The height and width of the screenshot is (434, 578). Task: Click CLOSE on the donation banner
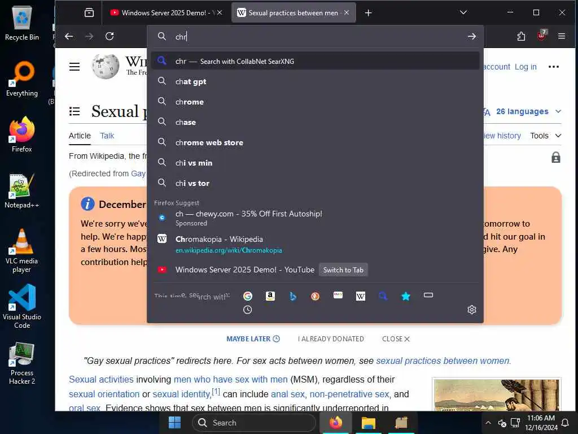click(396, 339)
